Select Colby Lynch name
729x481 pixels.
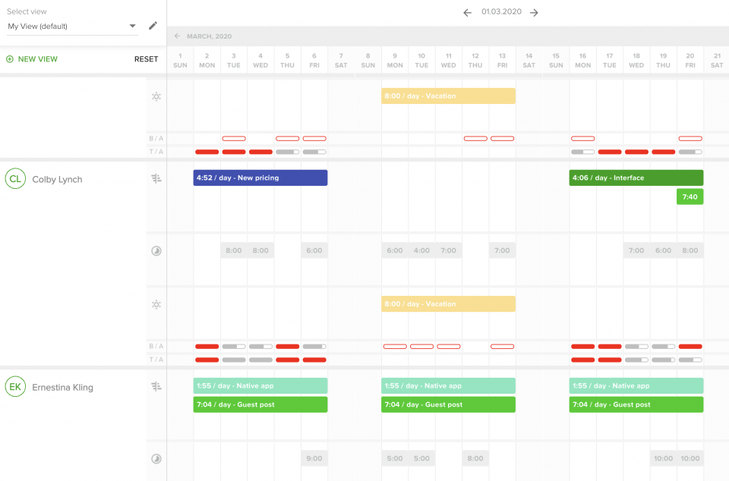57,179
